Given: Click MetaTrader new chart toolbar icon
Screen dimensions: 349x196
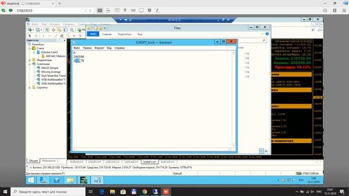Looking at the screenshot, I should [x=30, y=29].
